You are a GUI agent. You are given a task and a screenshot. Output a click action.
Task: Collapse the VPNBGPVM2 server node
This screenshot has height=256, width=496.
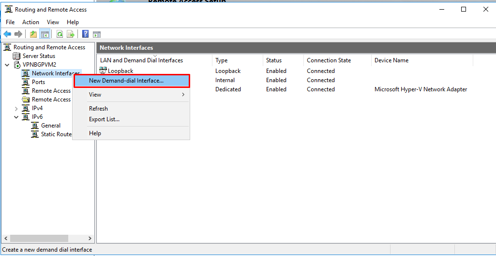7,65
